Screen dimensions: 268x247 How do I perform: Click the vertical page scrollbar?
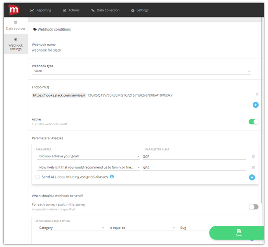(261, 110)
